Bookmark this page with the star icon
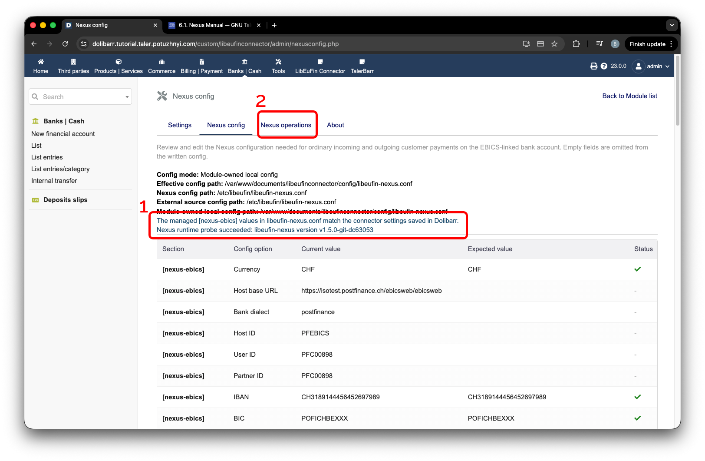Screen dimensions: 705x461 tap(554, 44)
